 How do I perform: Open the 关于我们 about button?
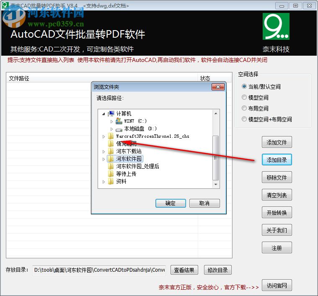tap(277, 230)
